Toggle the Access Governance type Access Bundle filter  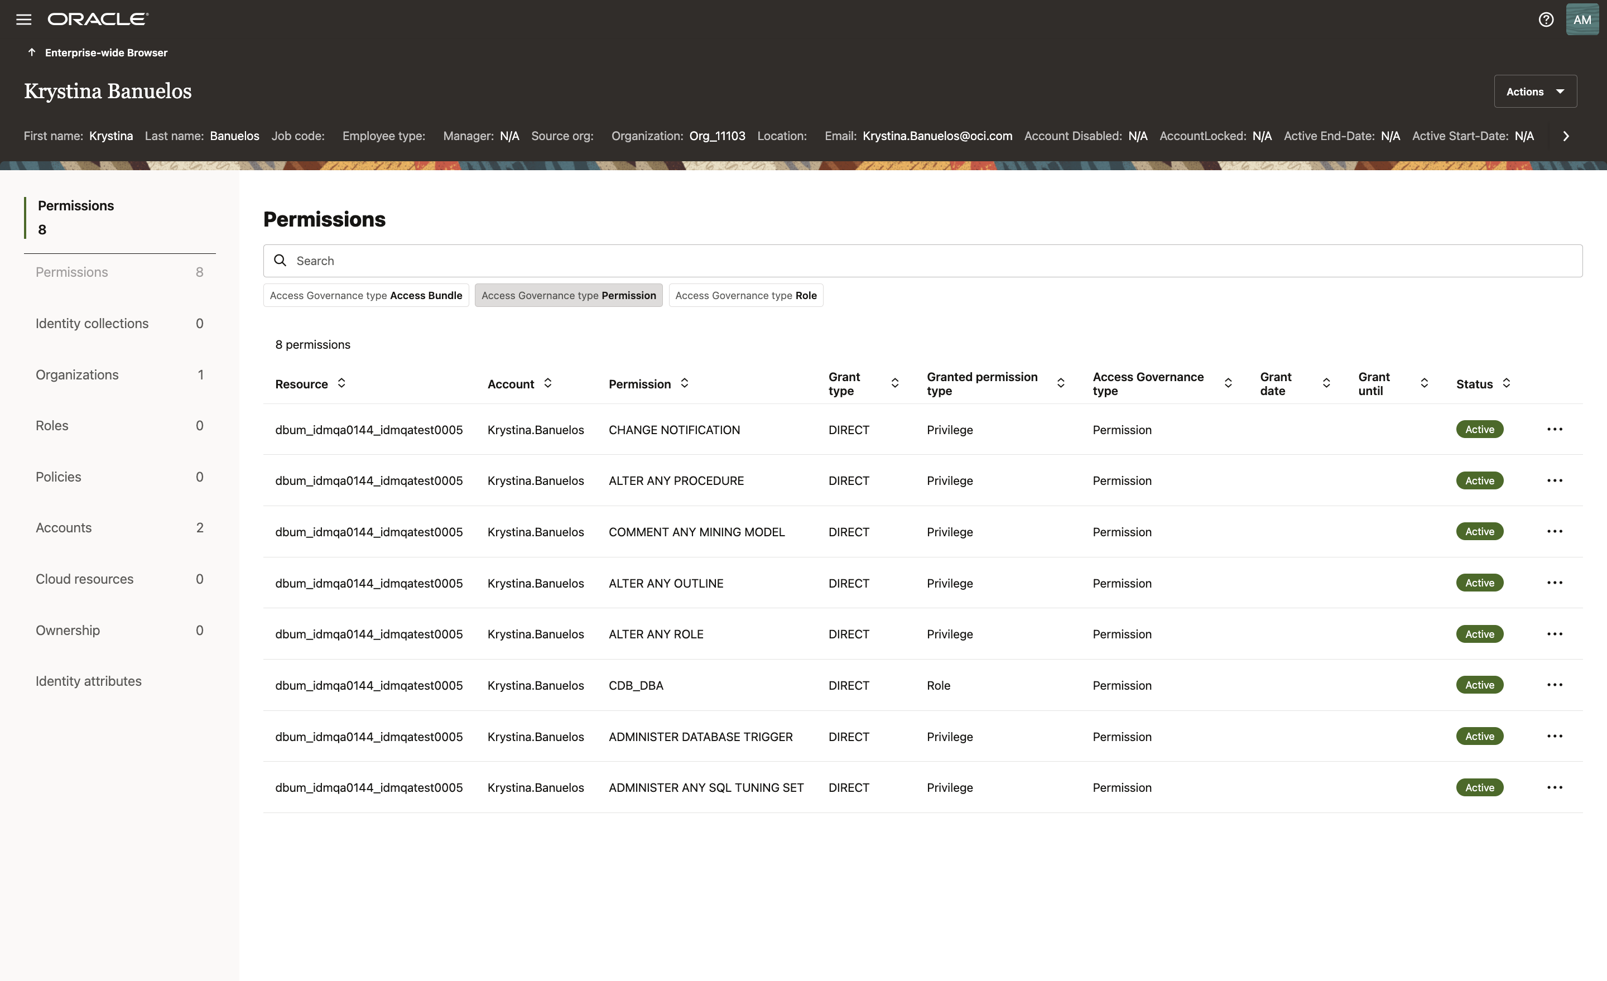pos(366,295)
